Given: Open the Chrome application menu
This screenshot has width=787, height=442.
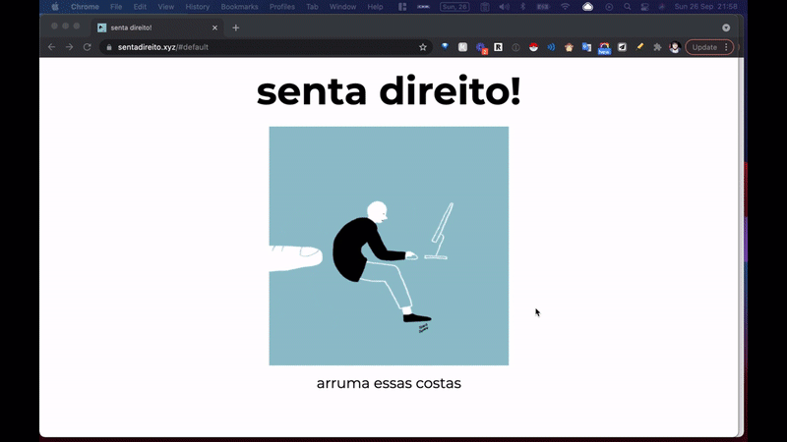Looking at the screenshot, I should [x=85, y=7].
